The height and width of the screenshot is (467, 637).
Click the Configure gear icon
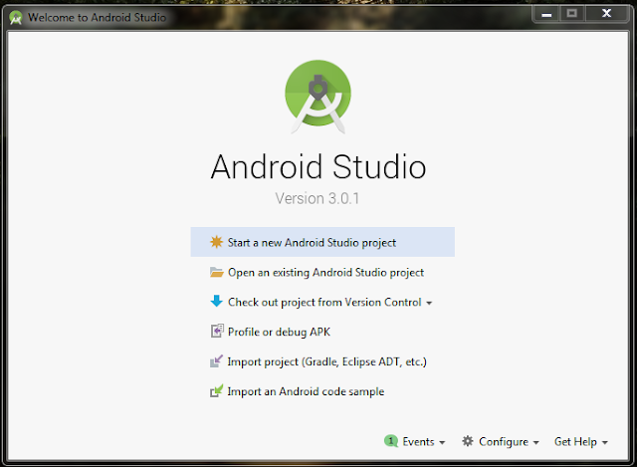point(468,441)
